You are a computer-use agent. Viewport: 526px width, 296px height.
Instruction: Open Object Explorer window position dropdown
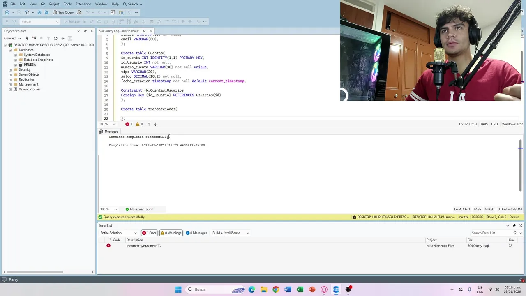78,31
